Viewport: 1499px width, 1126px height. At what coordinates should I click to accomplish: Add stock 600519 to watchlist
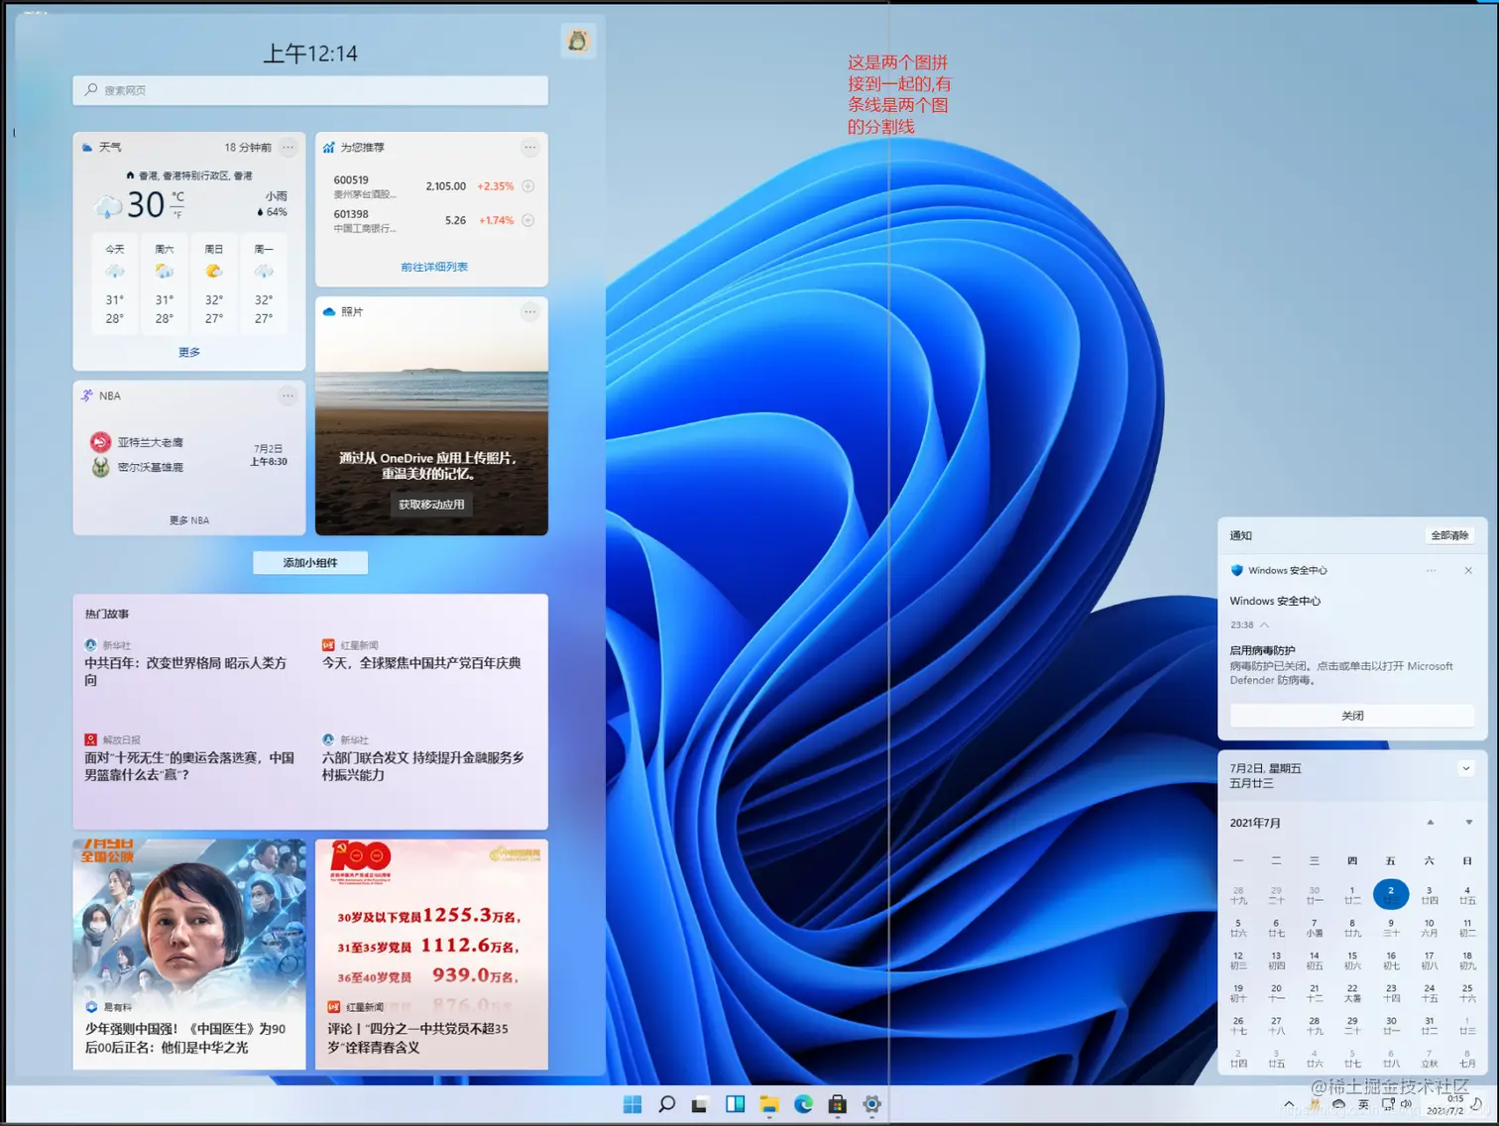(x=528, y=186)
